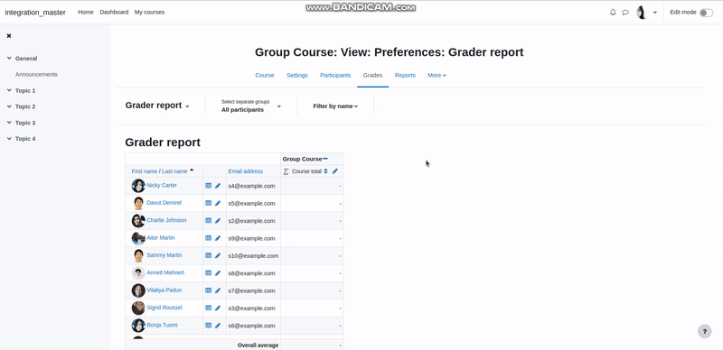The height and width of the screenshot is (350, 723).
Task: Open the user avatar menu
Action: point(641,13)
